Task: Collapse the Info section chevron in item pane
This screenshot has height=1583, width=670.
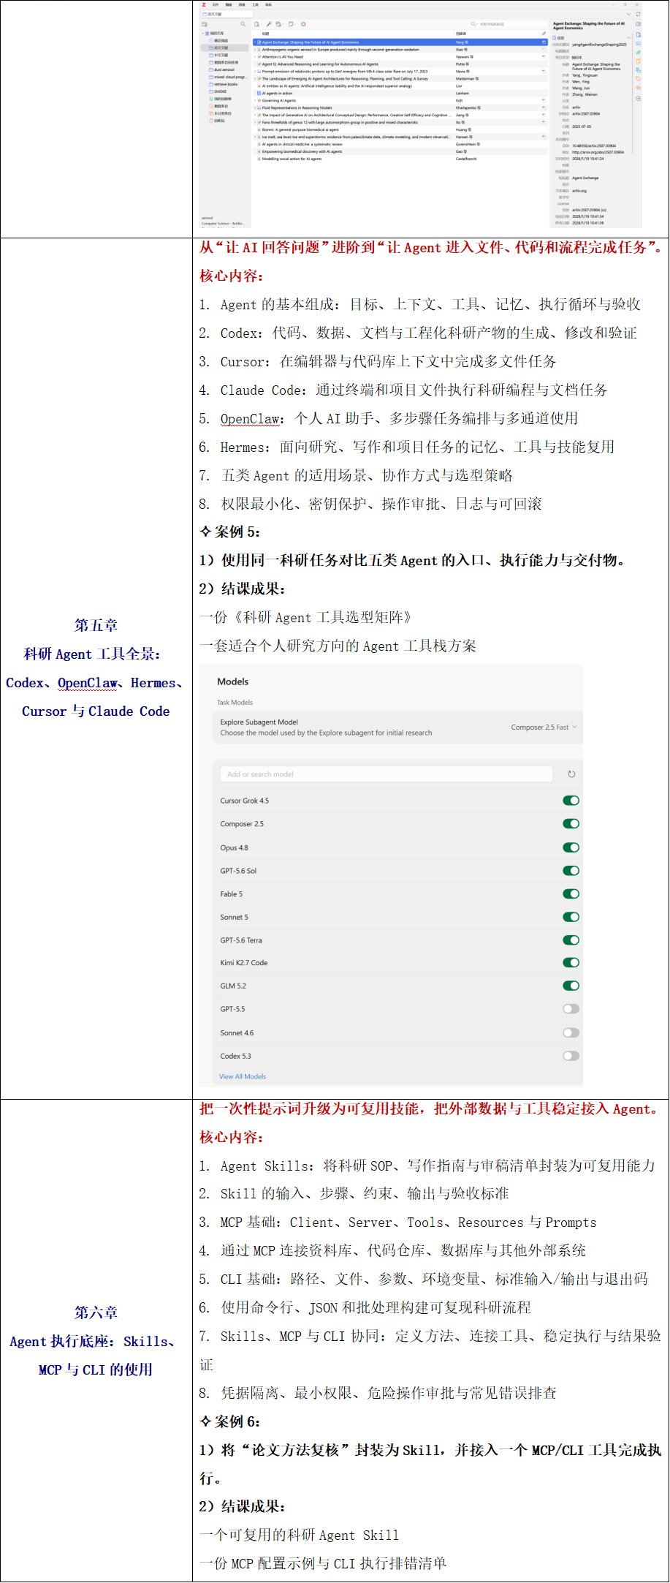Action: coord(628,38)
